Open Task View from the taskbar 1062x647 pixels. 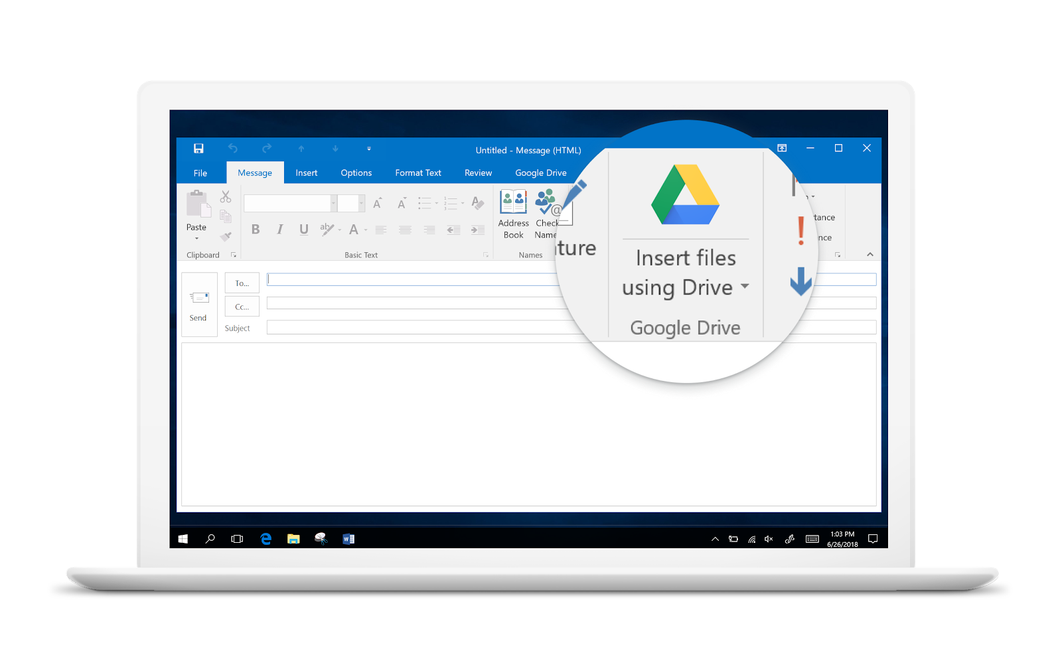click(x=237, y=539)
